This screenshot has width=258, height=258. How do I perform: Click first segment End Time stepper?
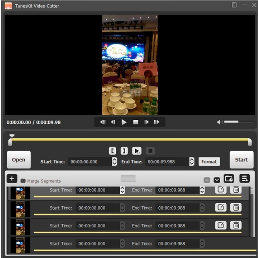click(x=202, y=190)
